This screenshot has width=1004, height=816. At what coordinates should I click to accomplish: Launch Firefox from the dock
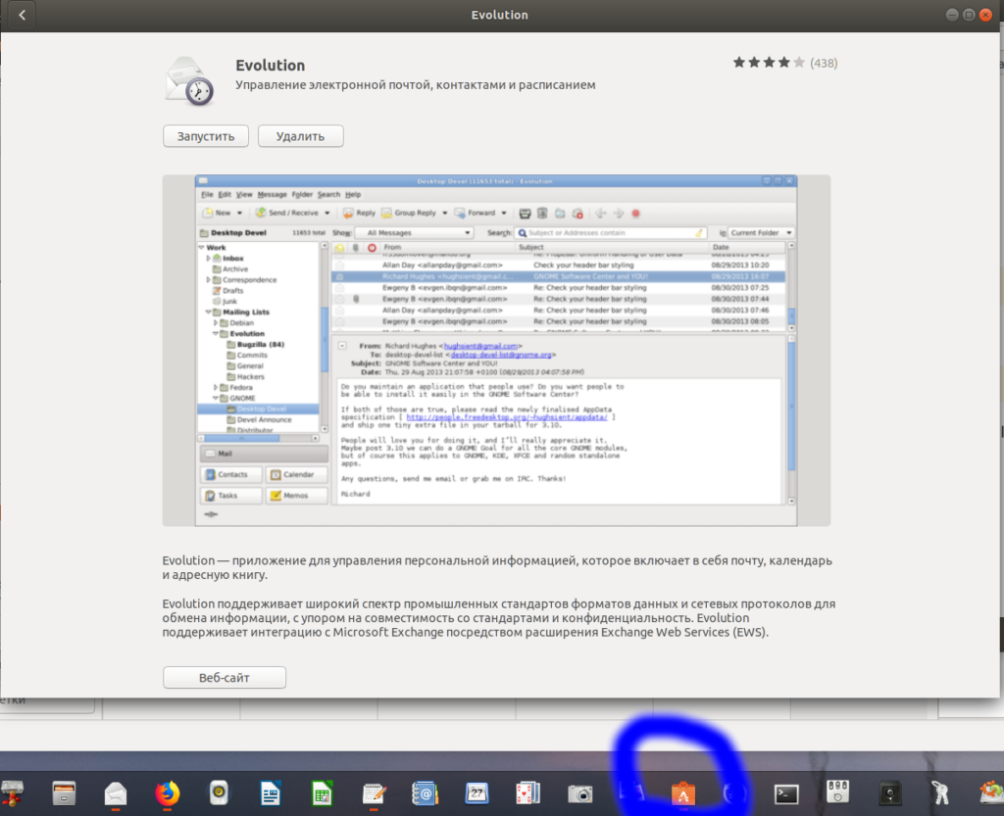[x=168, y=793]
